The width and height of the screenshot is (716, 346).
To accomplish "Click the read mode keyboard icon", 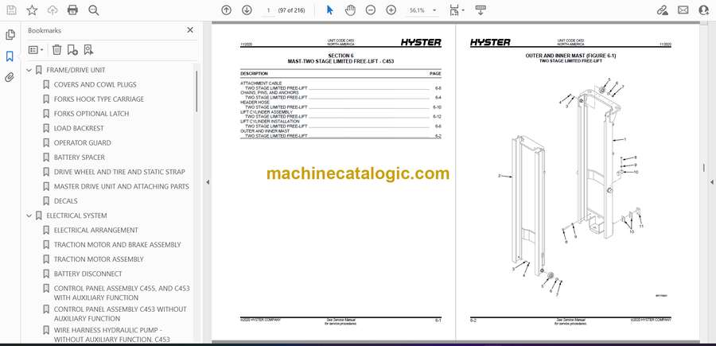I will [x=480, y=10].
